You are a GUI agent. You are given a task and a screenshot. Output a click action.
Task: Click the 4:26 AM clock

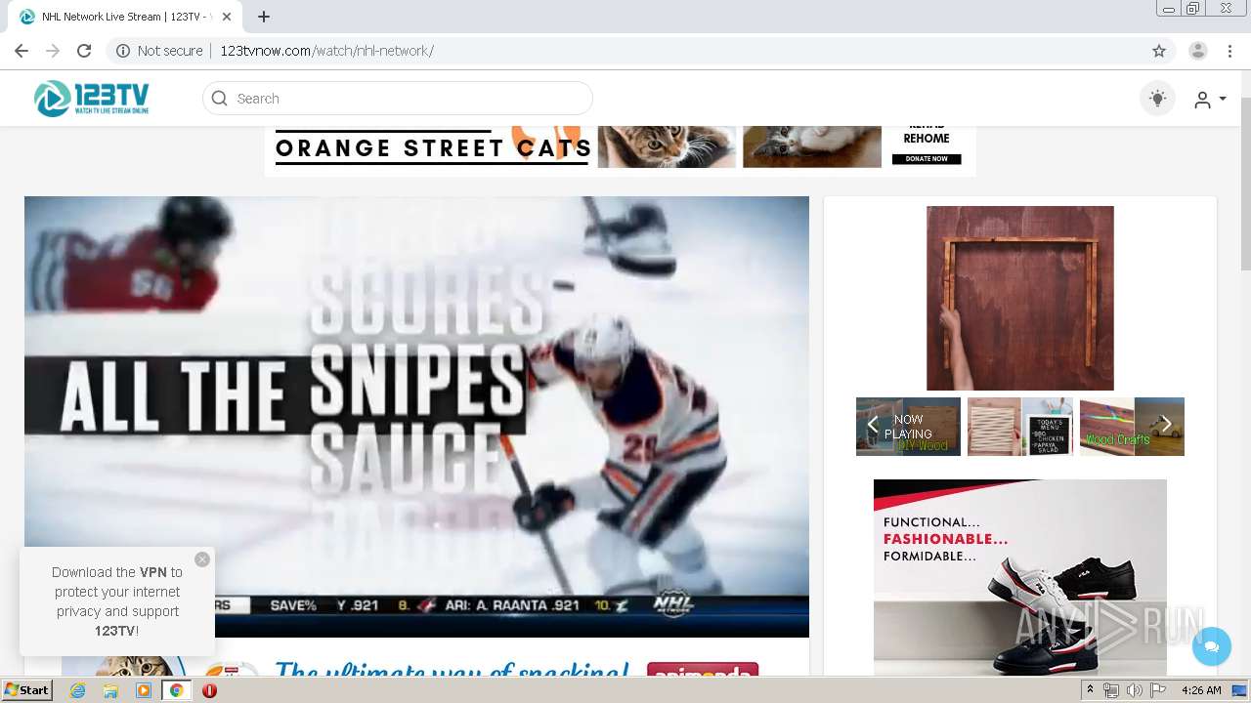coord(1201,690)
